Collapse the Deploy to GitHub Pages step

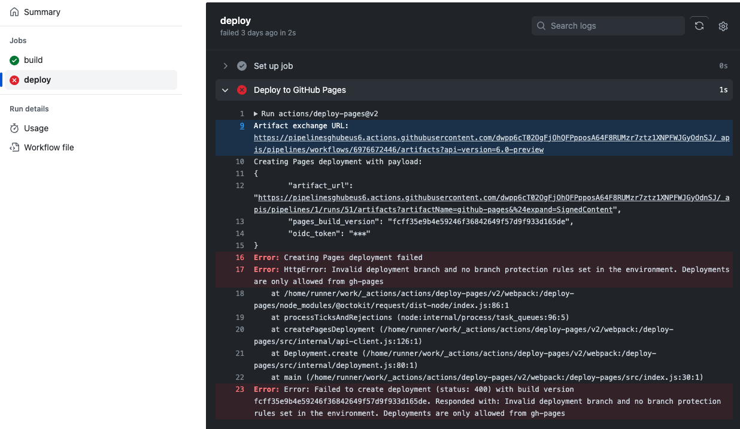click(226, 90)
